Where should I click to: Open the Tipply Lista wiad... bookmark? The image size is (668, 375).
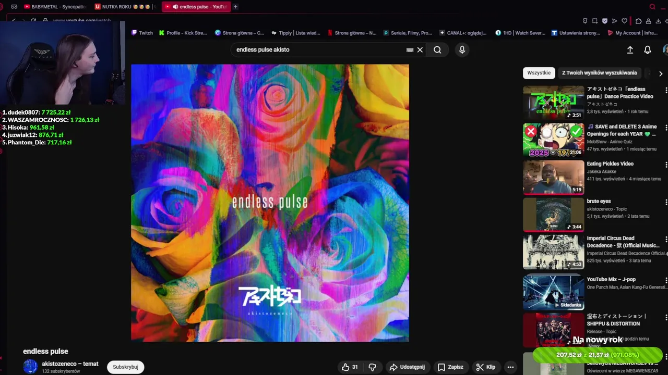coord(295,33)
